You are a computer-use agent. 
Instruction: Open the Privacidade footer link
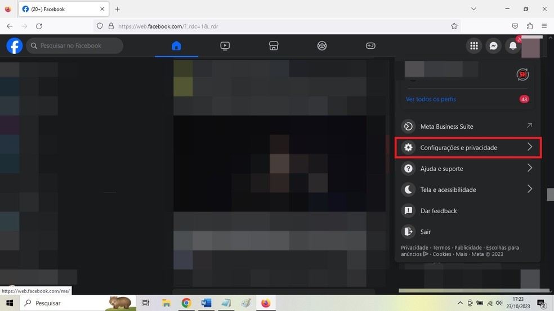click(414, 248)
